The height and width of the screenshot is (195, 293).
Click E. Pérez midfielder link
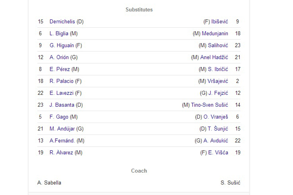coord(59,69)
